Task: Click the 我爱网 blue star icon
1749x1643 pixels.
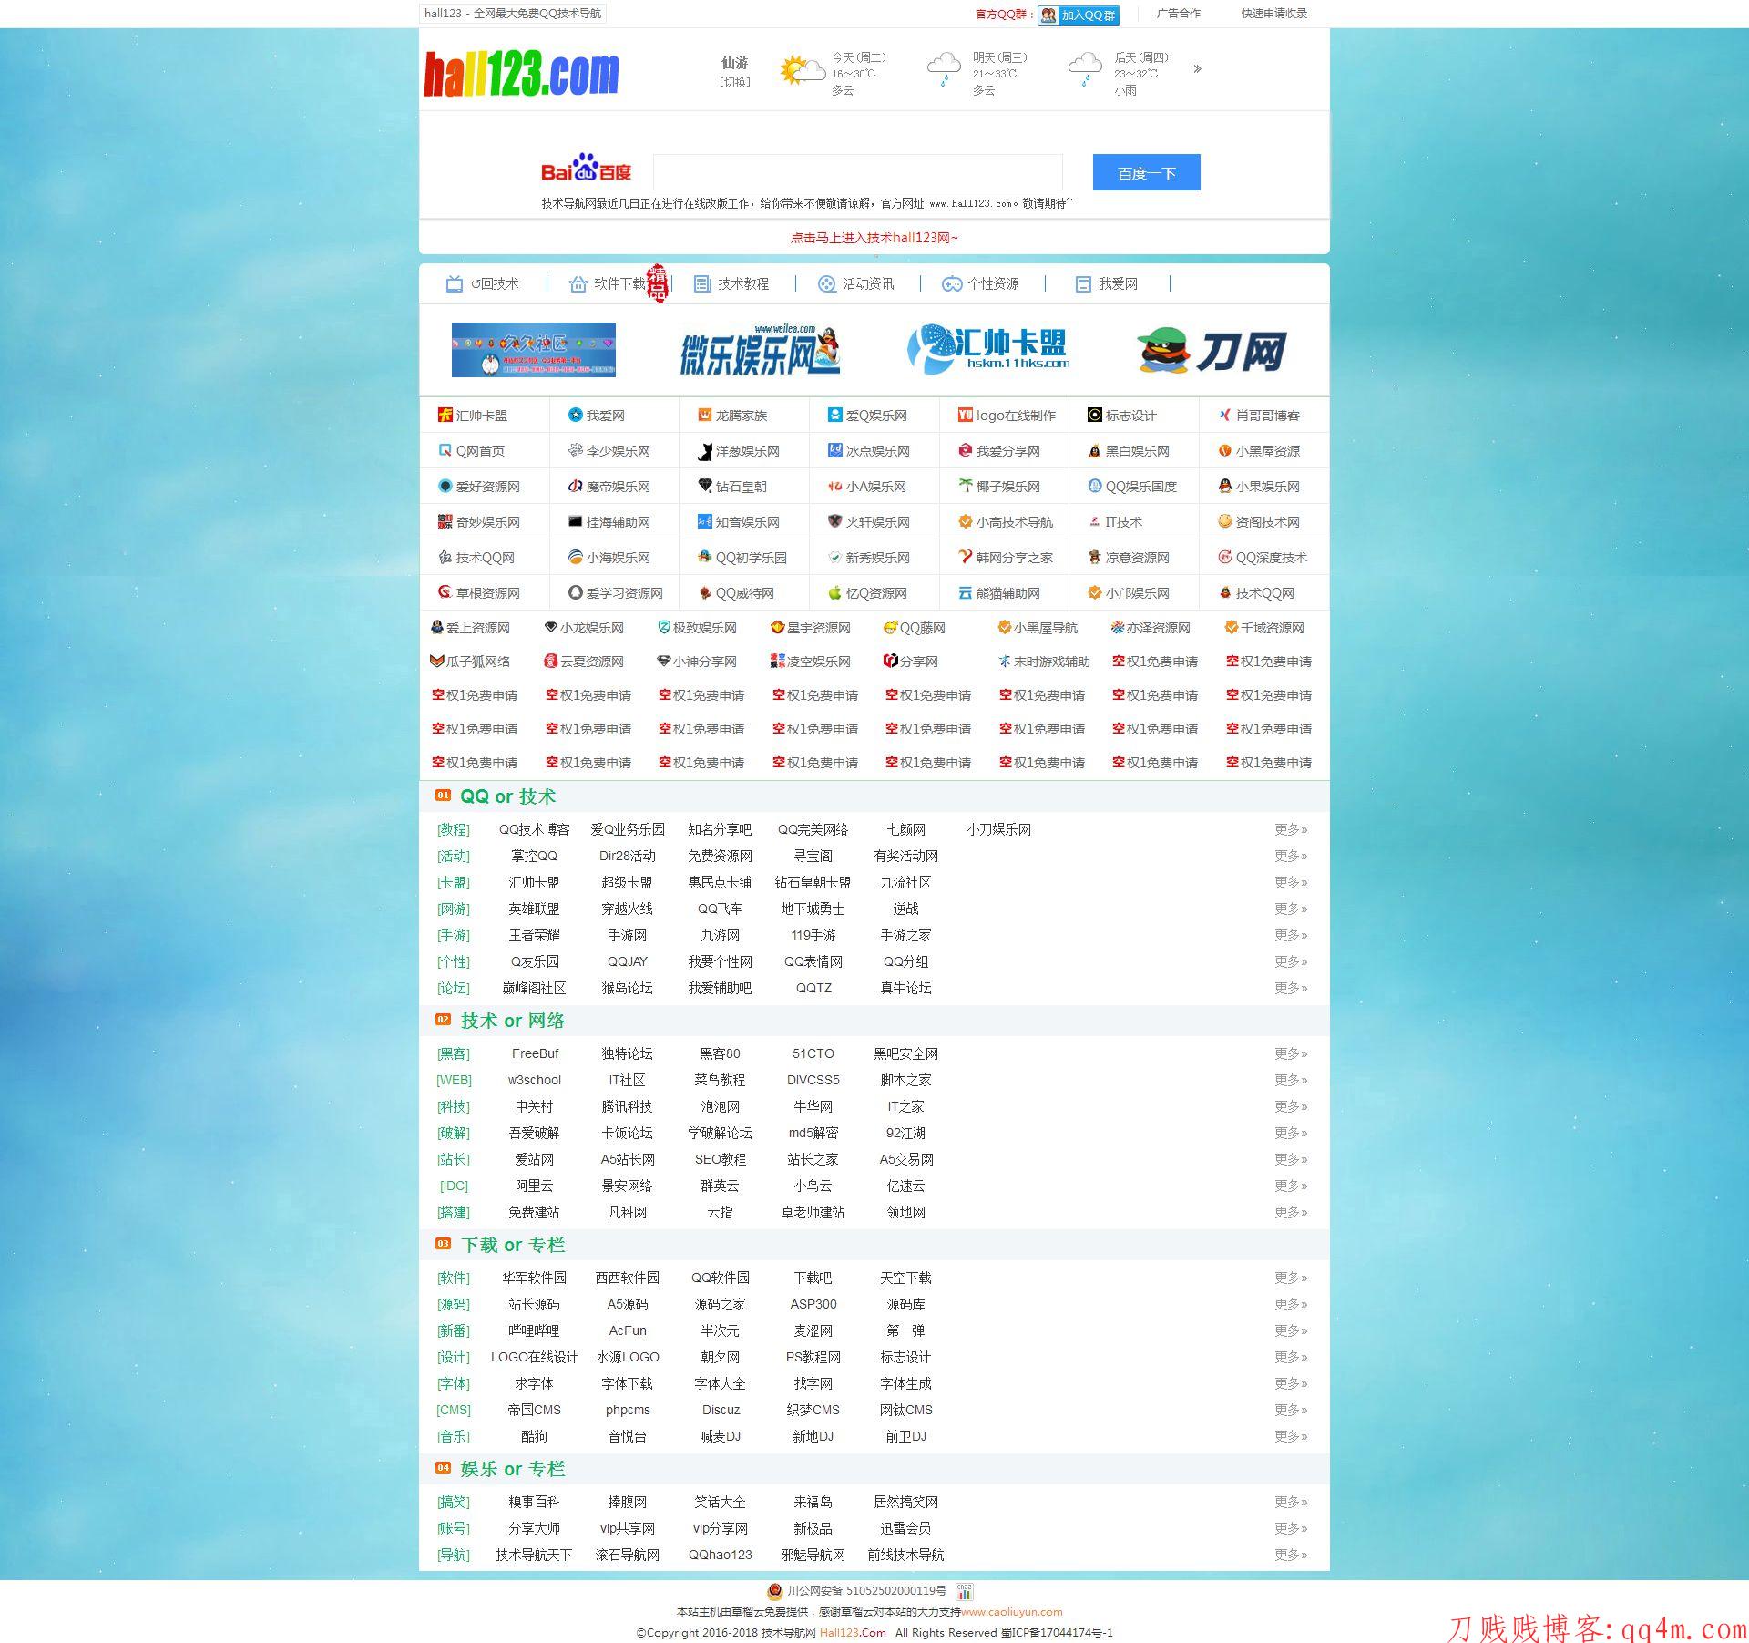Action: [576, 416]
